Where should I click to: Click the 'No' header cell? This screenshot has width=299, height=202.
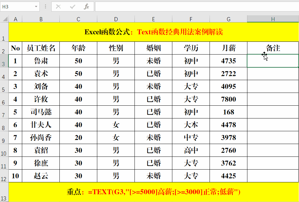click(15, 48)
